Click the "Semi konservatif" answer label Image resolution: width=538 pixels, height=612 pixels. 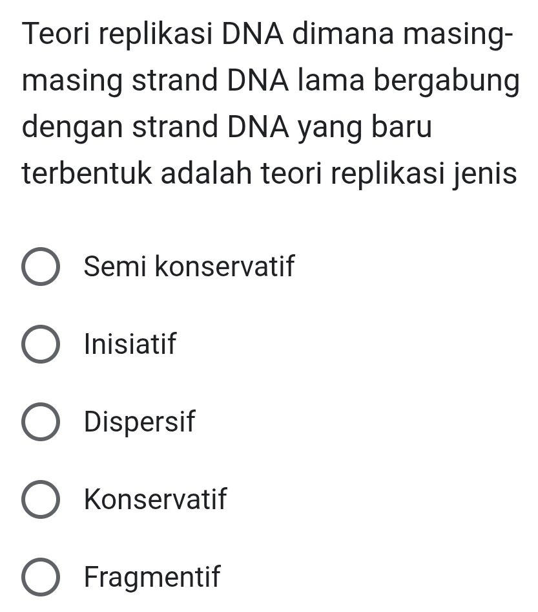pos(189,266)
